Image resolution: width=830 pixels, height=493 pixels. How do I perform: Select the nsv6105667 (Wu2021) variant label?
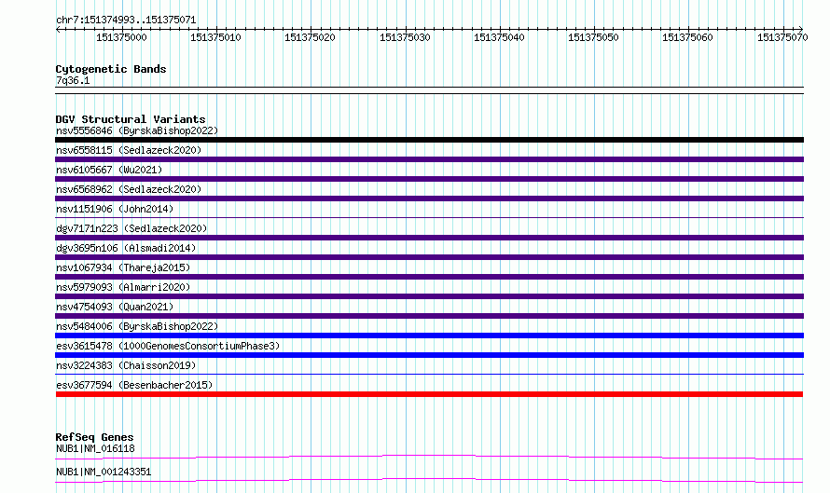point(109,170)
